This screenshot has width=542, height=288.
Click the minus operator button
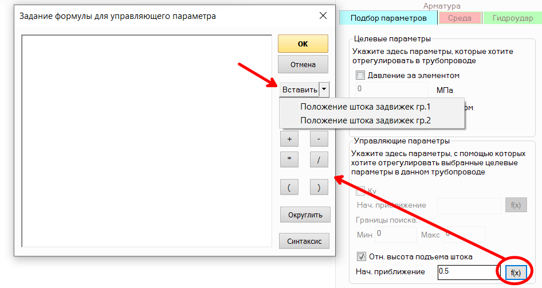(319, 139)
